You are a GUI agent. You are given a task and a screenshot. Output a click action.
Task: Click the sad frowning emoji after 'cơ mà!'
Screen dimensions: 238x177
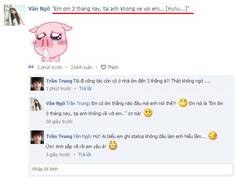[x=148, y=113]
